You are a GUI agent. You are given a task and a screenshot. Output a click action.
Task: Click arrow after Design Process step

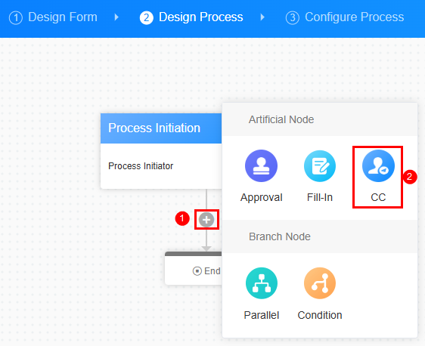pyautogui.click(x=262, y=17)
